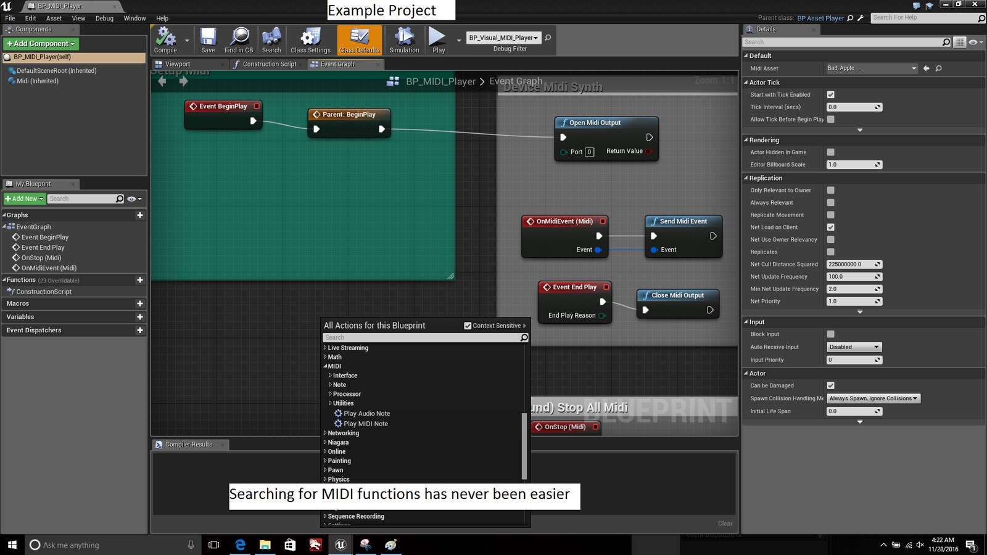The height and width of the screenshot is (555, 987).
Task: Launch Unreal Engine from the Windows taskbar
Action: pos(341,545)
